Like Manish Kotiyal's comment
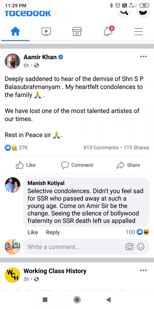Screen dimensions: 154x309 (x=33, y=232)
